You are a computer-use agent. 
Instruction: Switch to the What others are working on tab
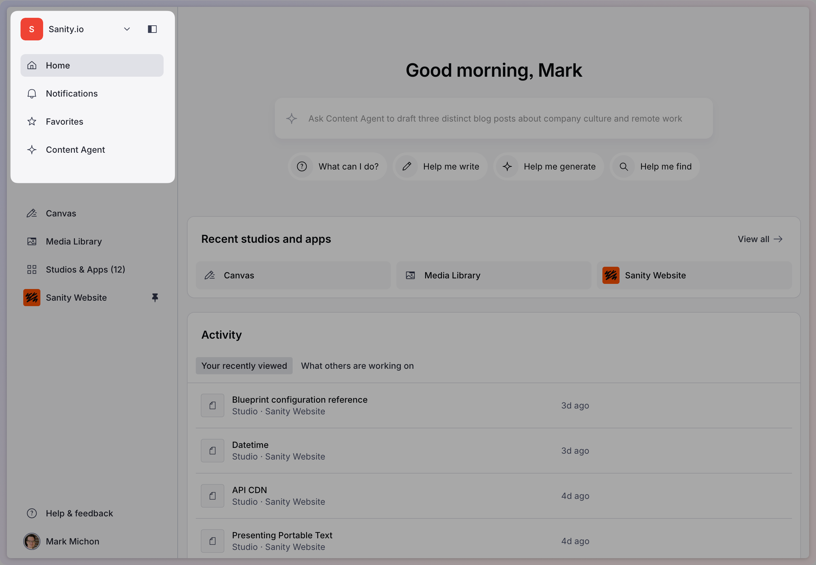pos(357,366)
